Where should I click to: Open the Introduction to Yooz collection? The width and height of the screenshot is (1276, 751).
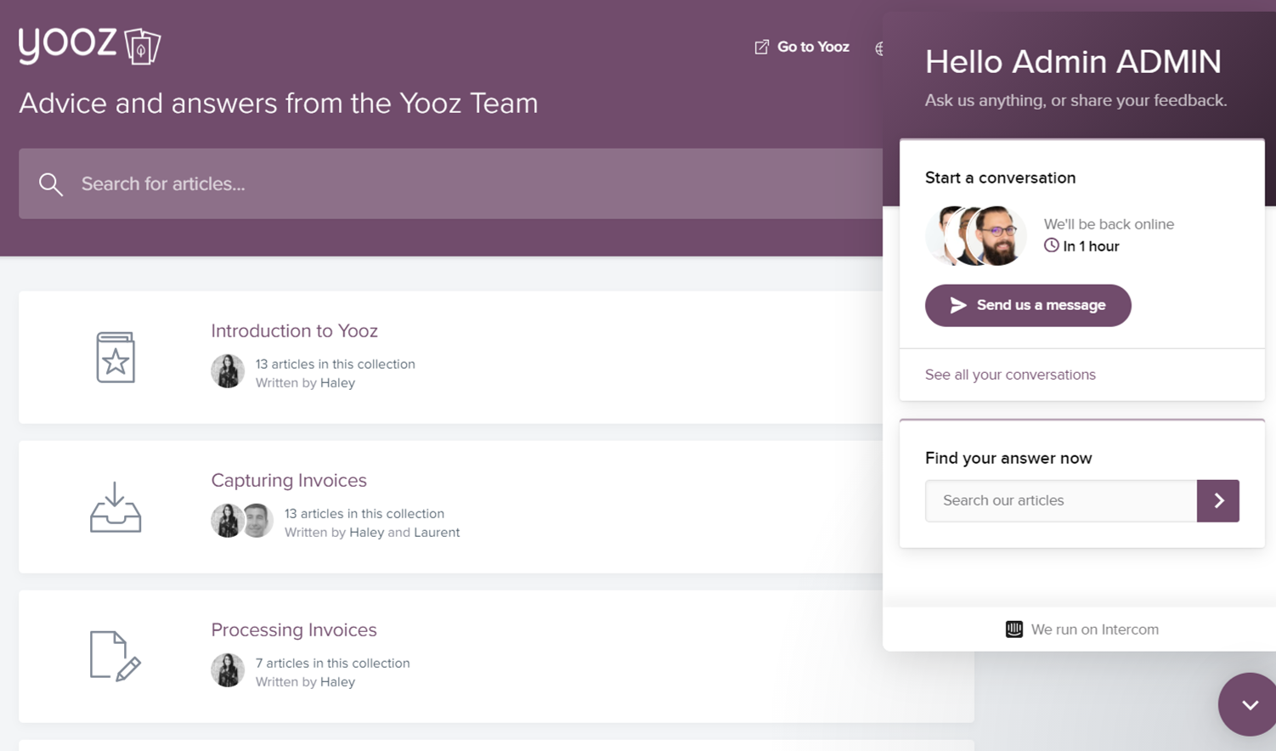[294, 330]
